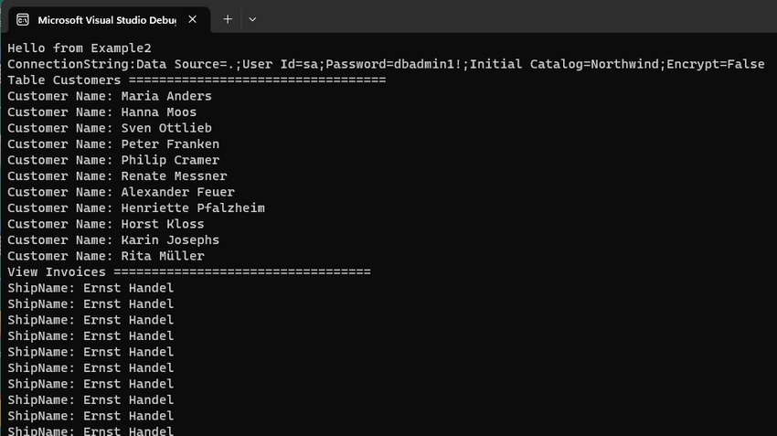Click the Rita Müller customer line
Screen dimensions: 777x436
point(106,256)
